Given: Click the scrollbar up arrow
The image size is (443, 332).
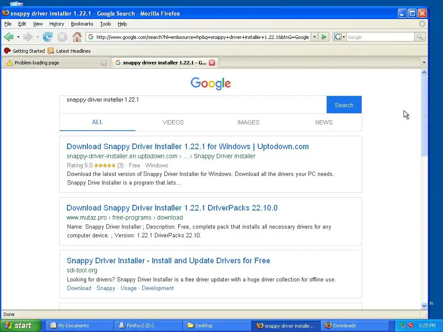Looking at the screenshot, I should [424, 73].
